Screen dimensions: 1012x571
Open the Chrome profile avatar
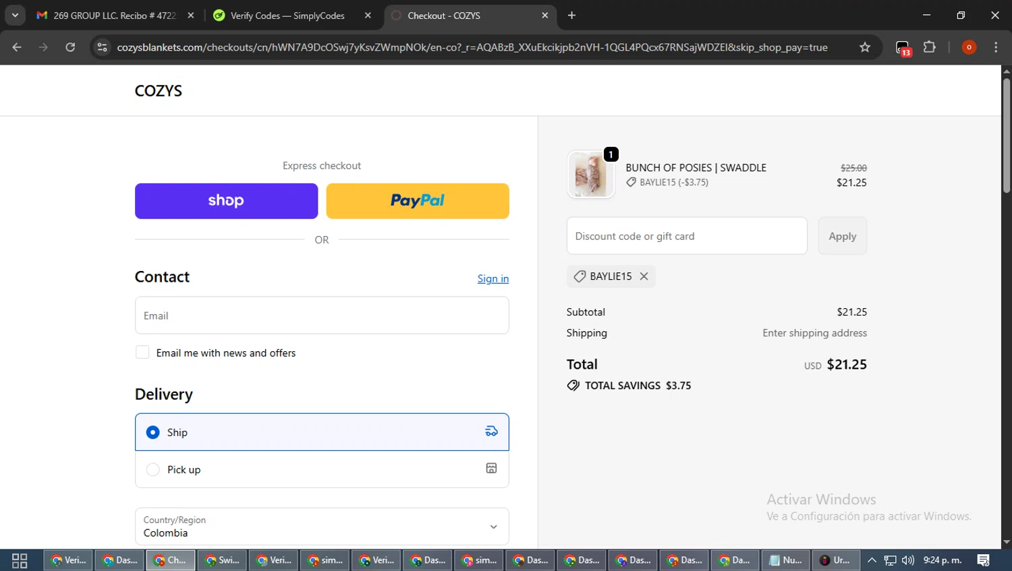tap(969, 47)
